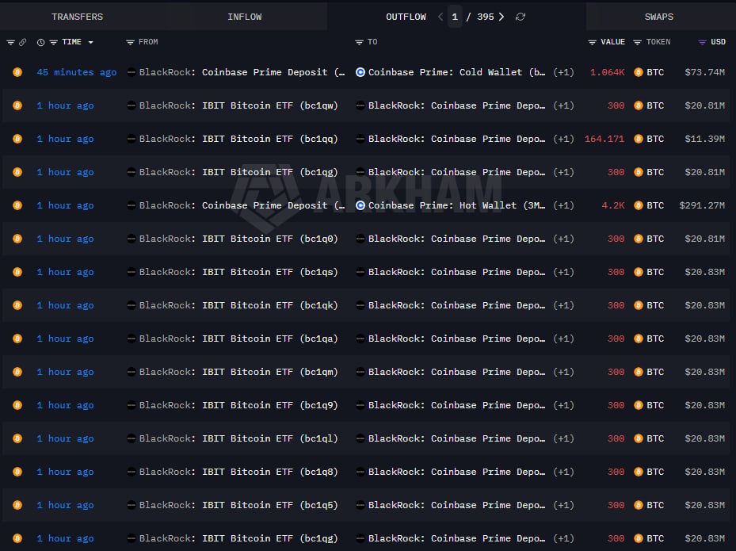Open the VALUE column filter
736x551 pixels.
tap(592, 42)
